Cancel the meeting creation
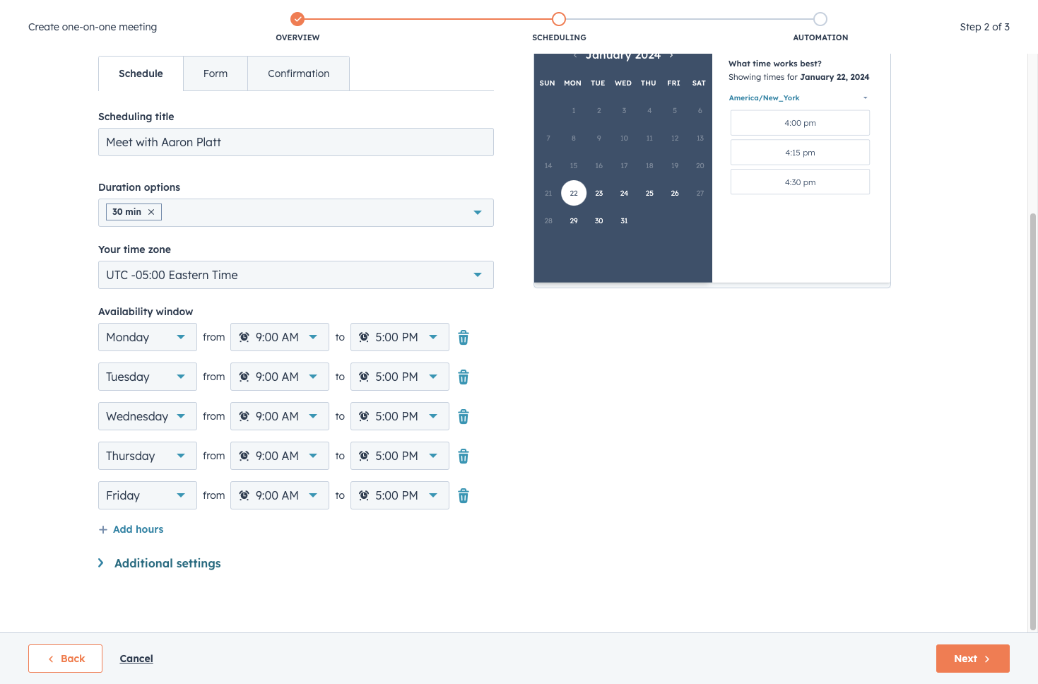The height and width of the screenshot is (684, 1038). click(136, 659)
